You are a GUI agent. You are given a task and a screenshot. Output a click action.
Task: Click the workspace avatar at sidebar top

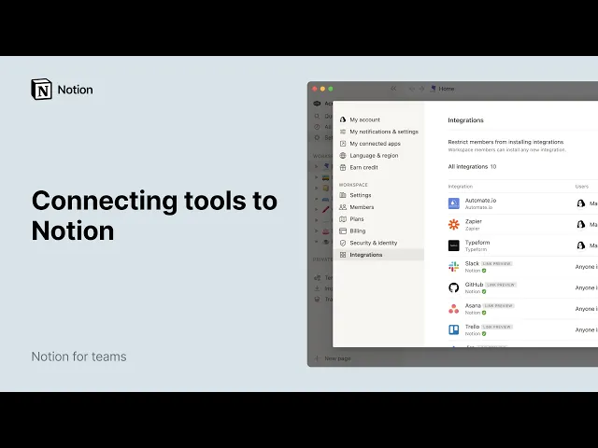point(317,104)
